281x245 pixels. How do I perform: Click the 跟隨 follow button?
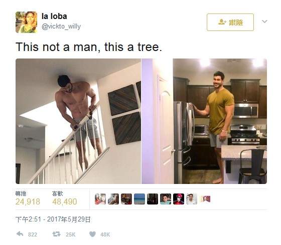point(230,22)
